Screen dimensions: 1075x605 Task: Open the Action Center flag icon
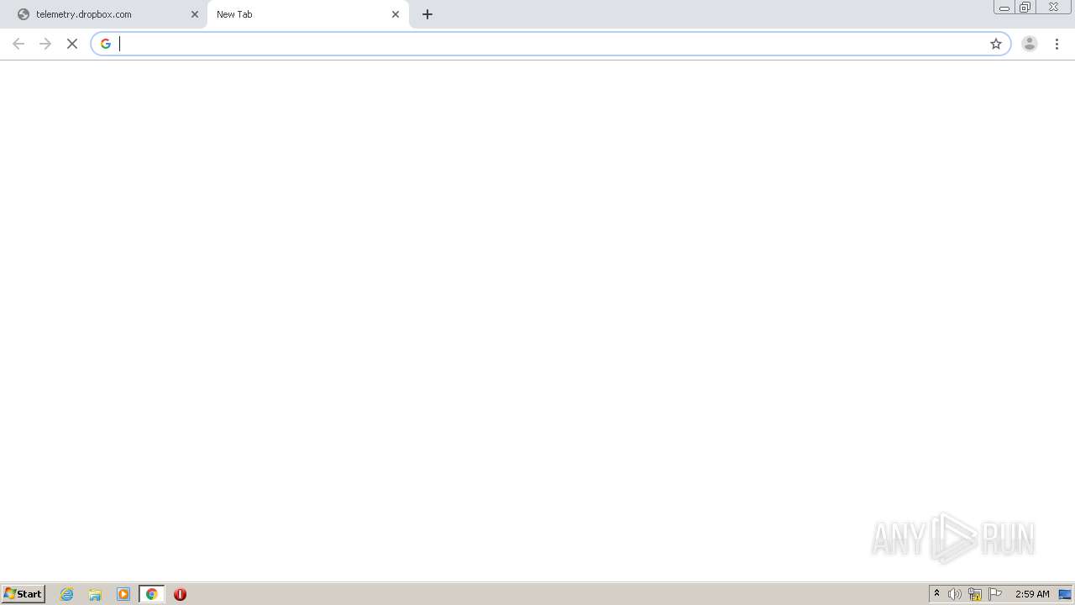[995, 594]
